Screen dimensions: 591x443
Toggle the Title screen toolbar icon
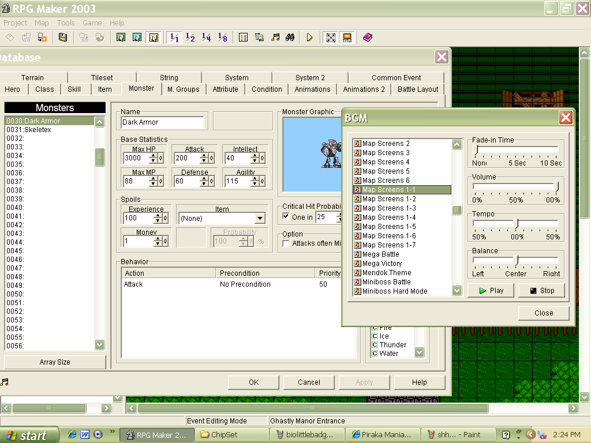tap(347, 37)
